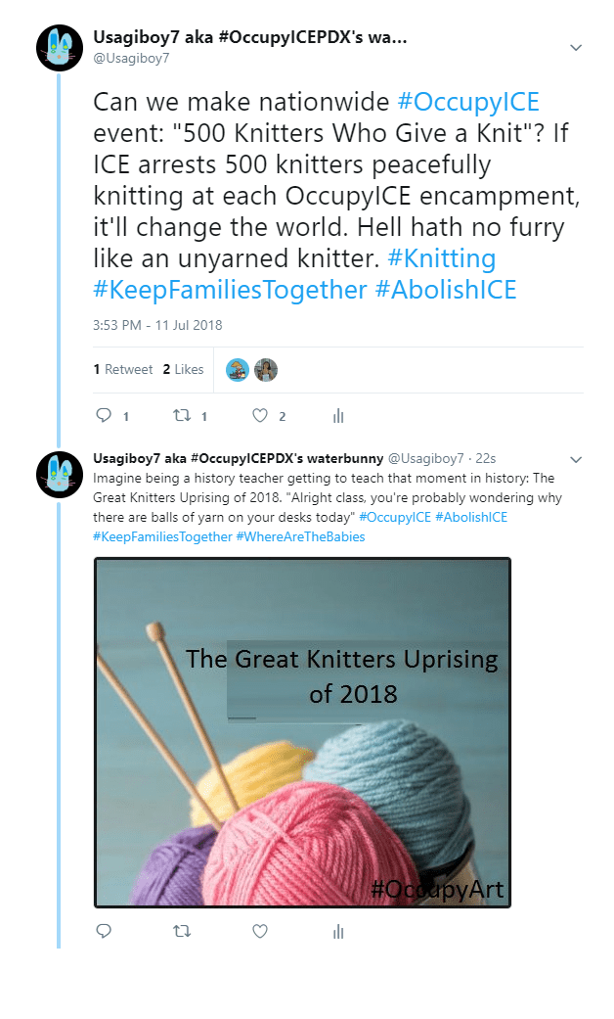
Task: Like the reply tweet heart icon
Action: click(x=260, y=932)
